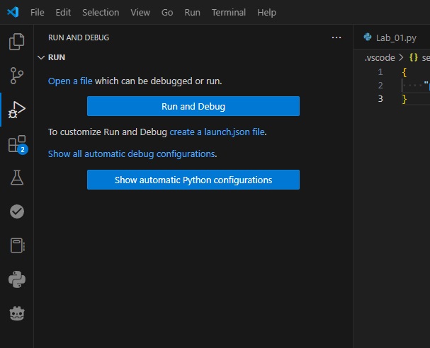The height and width of the screenshot is (348, 430).
Task: Open the Explorer view in activity bar
Action: tap(16, 42)
